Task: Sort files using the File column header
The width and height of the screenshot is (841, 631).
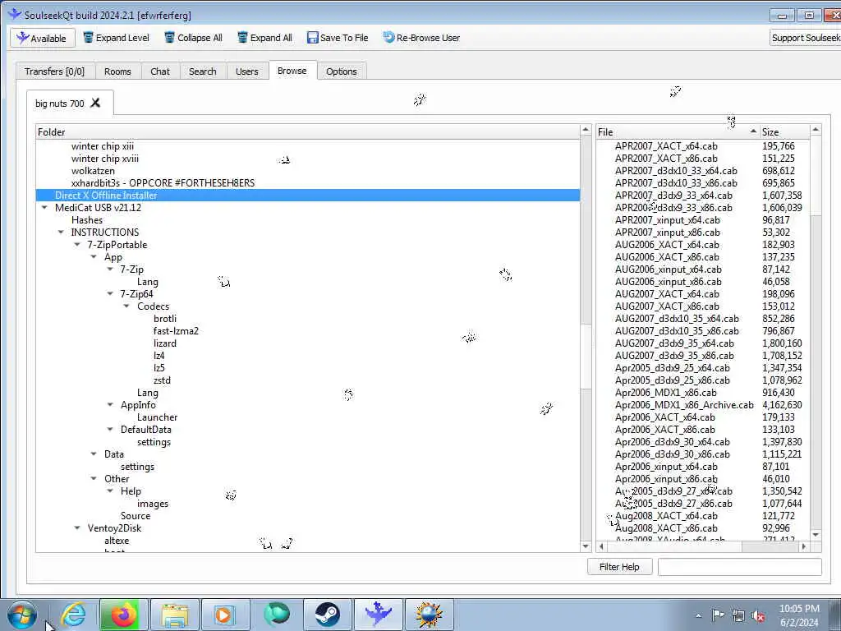Action: tap(678, 132)
